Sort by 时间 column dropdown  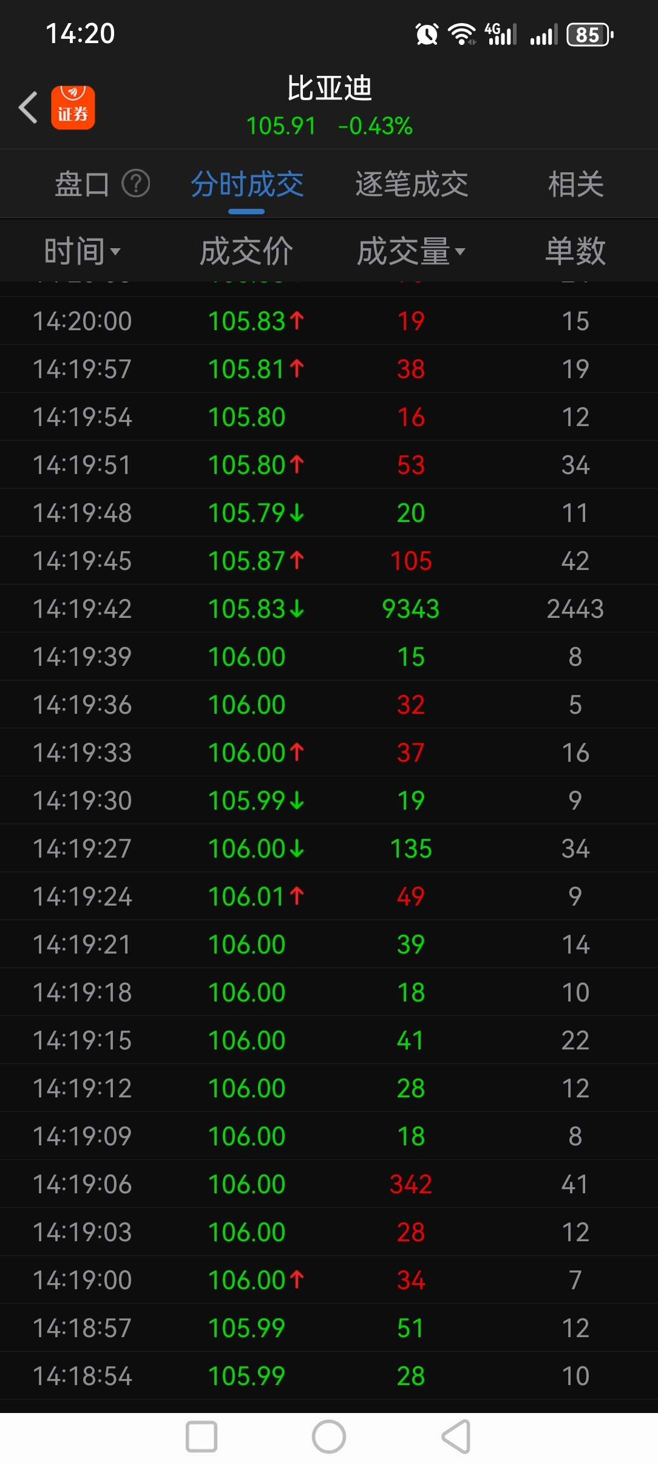[x=83, y=251]
